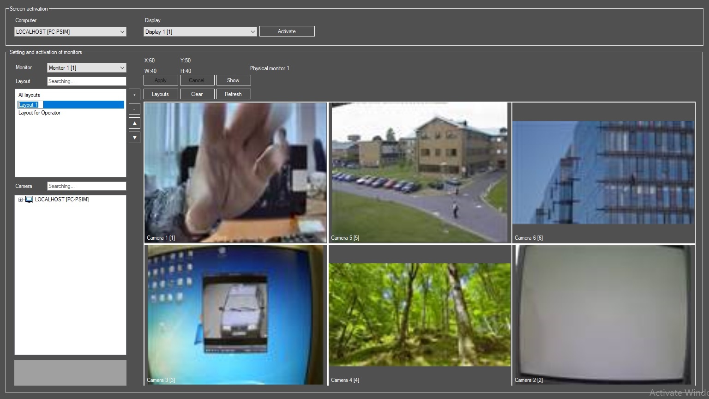The image size is (709, 399).
Task: Click the LOCALHOST computer icon in camera tree
Action: (x=29, y=199)
